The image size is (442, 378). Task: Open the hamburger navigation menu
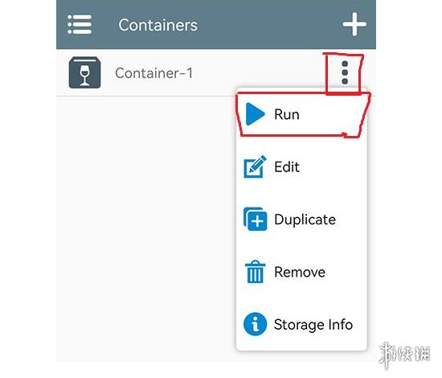point(80,25)
